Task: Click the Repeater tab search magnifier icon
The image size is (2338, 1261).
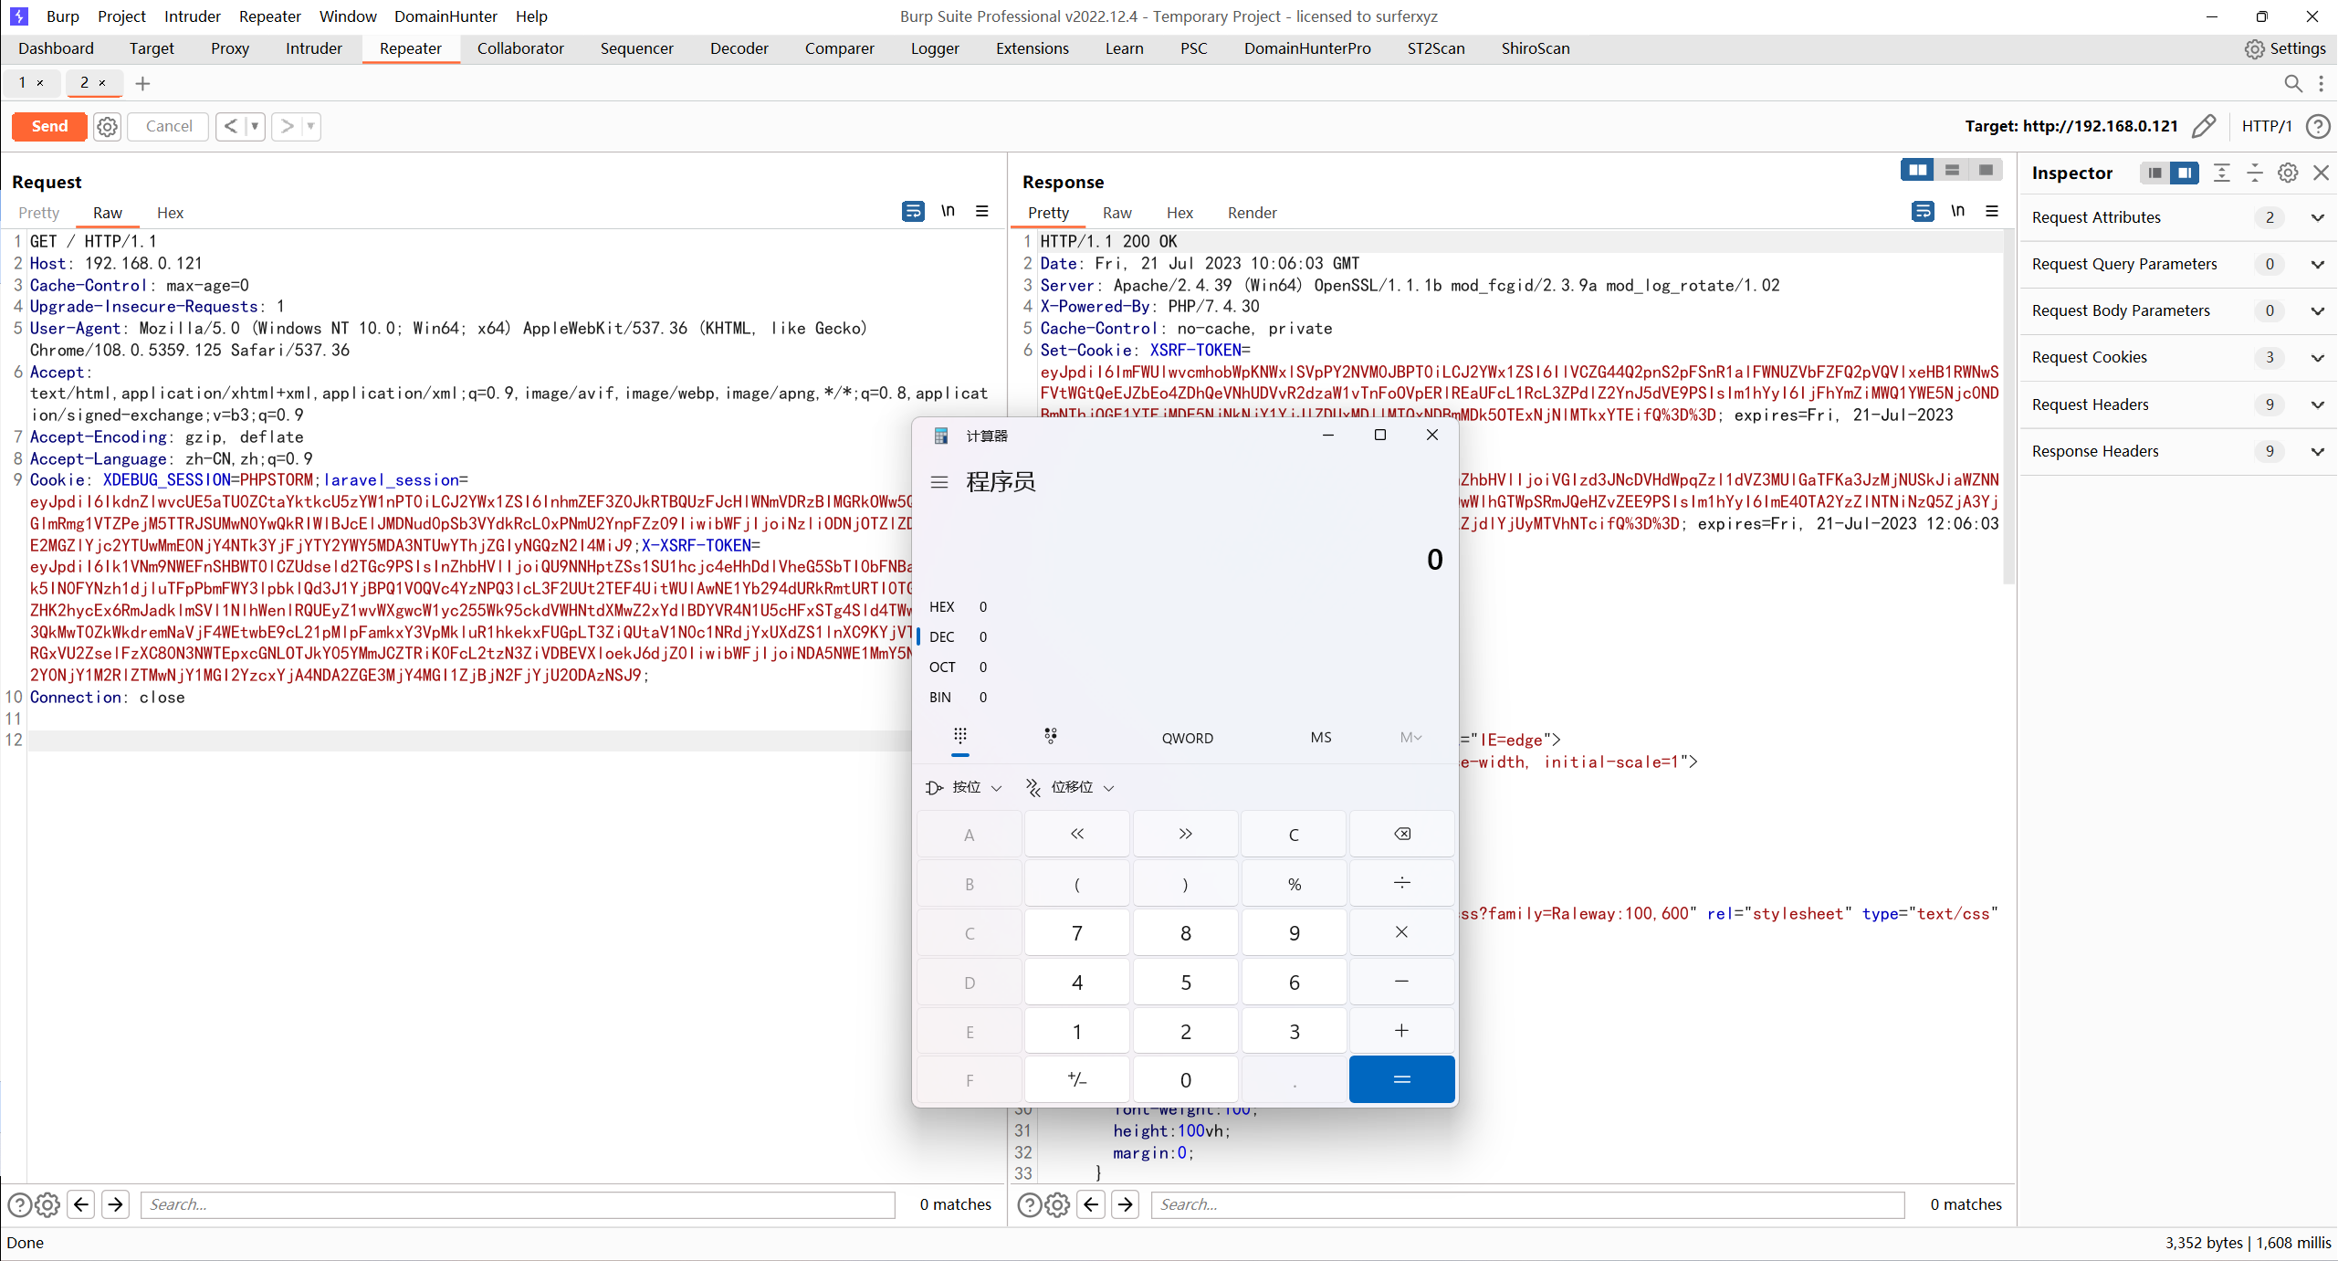Action: 2292,83
